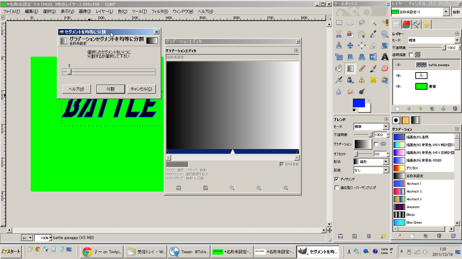Select the Flip tool

click(373, 57)
